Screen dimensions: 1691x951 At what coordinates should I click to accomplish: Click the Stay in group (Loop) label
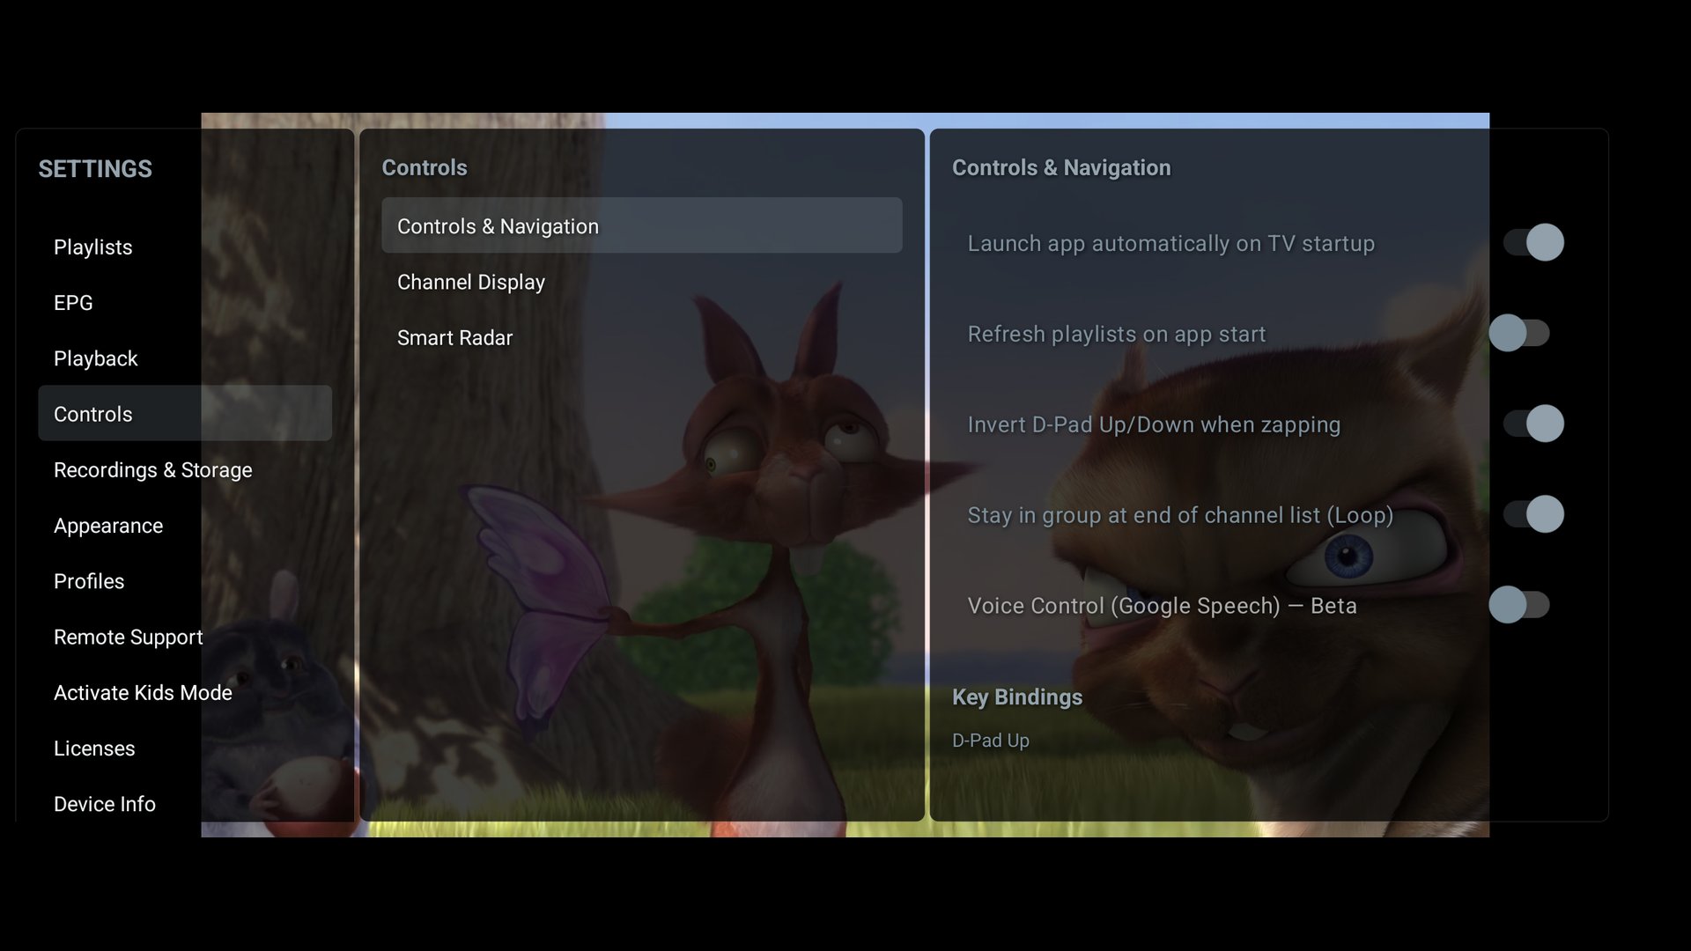[1180, 516]
